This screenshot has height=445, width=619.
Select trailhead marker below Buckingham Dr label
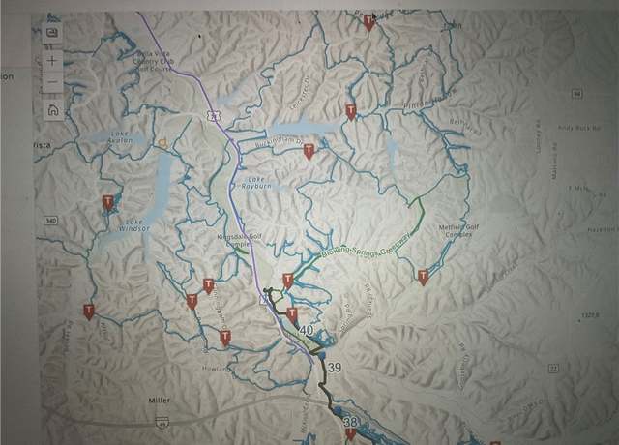click(309, 152)
